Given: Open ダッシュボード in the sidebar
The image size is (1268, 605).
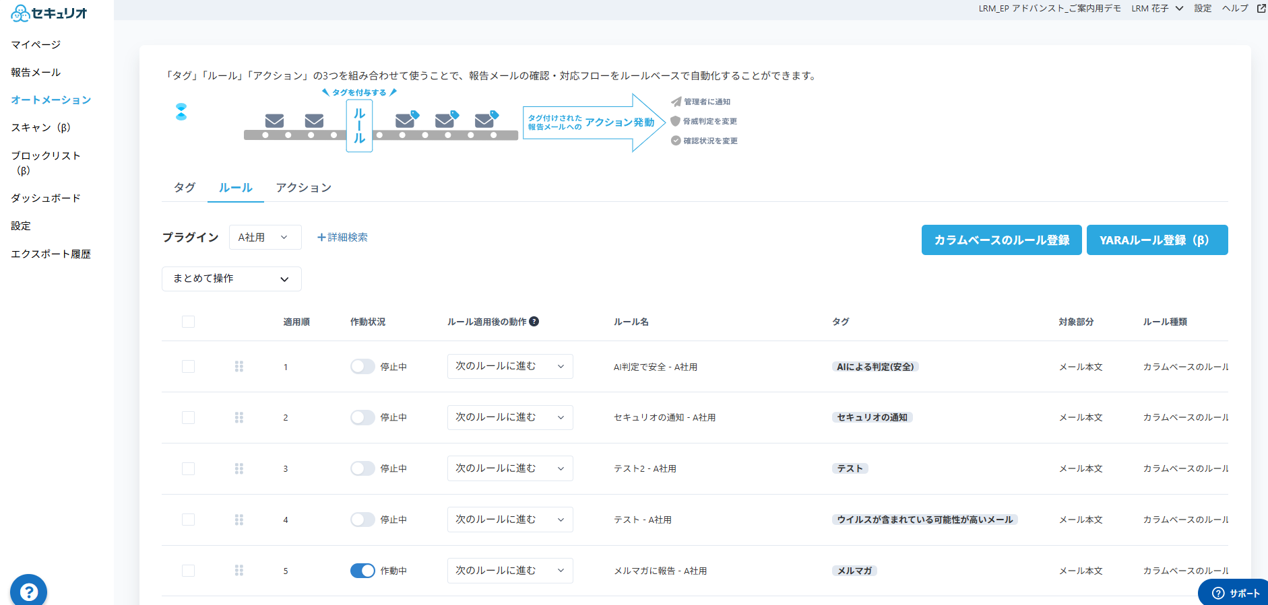Looking at the screenshot, I should (x=46, y=199).
